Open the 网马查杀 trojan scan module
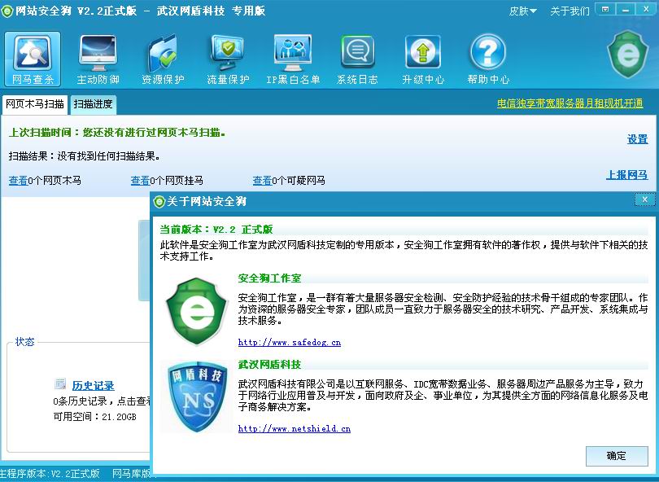This screenshot has height=482, width=659. (33, 59)
